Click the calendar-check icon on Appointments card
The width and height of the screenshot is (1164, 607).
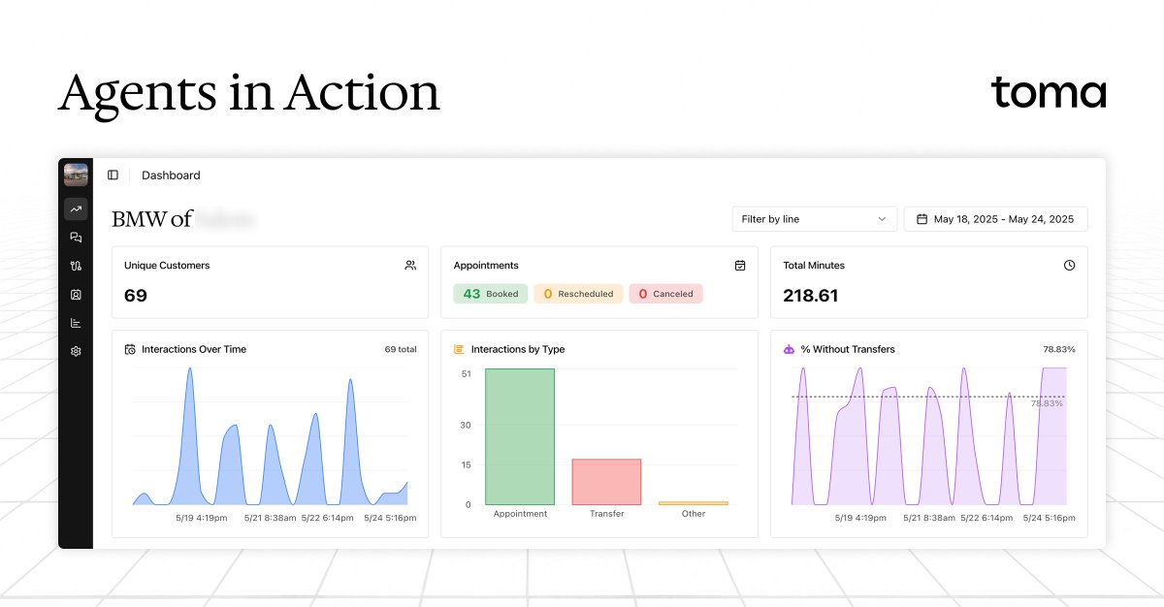(740, 265)
